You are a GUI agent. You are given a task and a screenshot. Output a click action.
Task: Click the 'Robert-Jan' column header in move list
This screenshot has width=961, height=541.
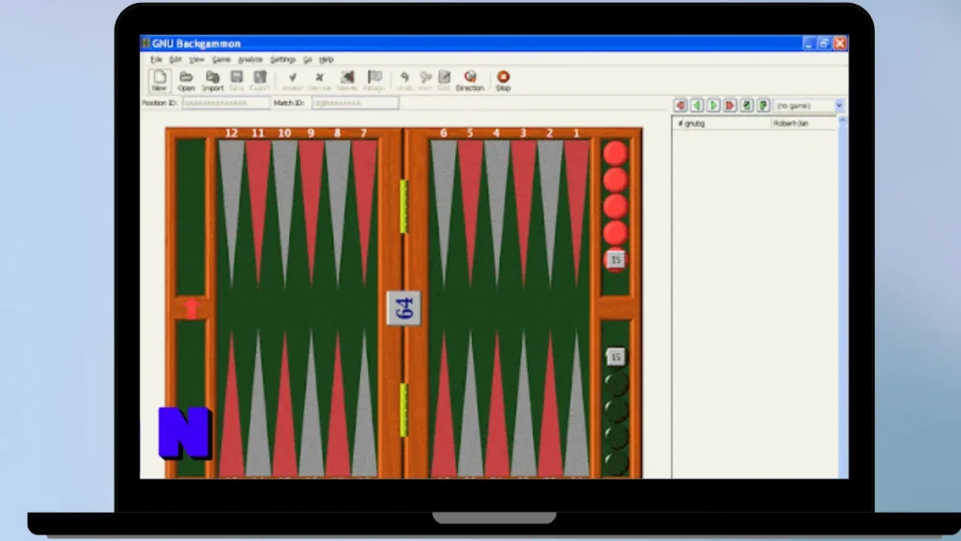pyautogui.click(x=803, y=123)
